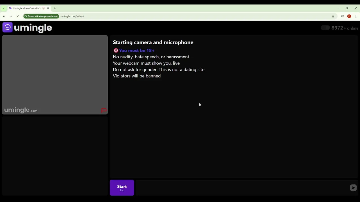The image size is (360, 202).
Task: Click 'Your webcam must show you, live' rule
Action: point(146,63)
